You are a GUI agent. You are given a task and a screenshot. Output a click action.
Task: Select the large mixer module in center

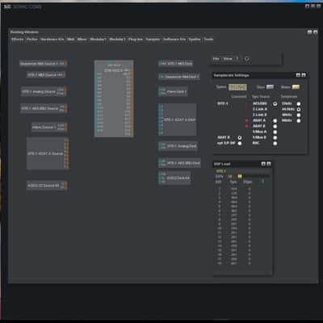click(x=114, y=99)
